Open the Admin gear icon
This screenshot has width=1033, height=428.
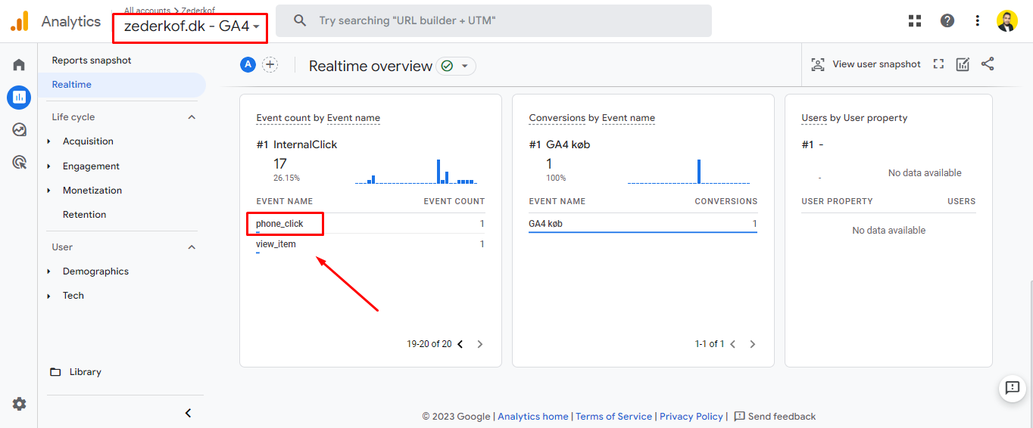coord(19,404)
